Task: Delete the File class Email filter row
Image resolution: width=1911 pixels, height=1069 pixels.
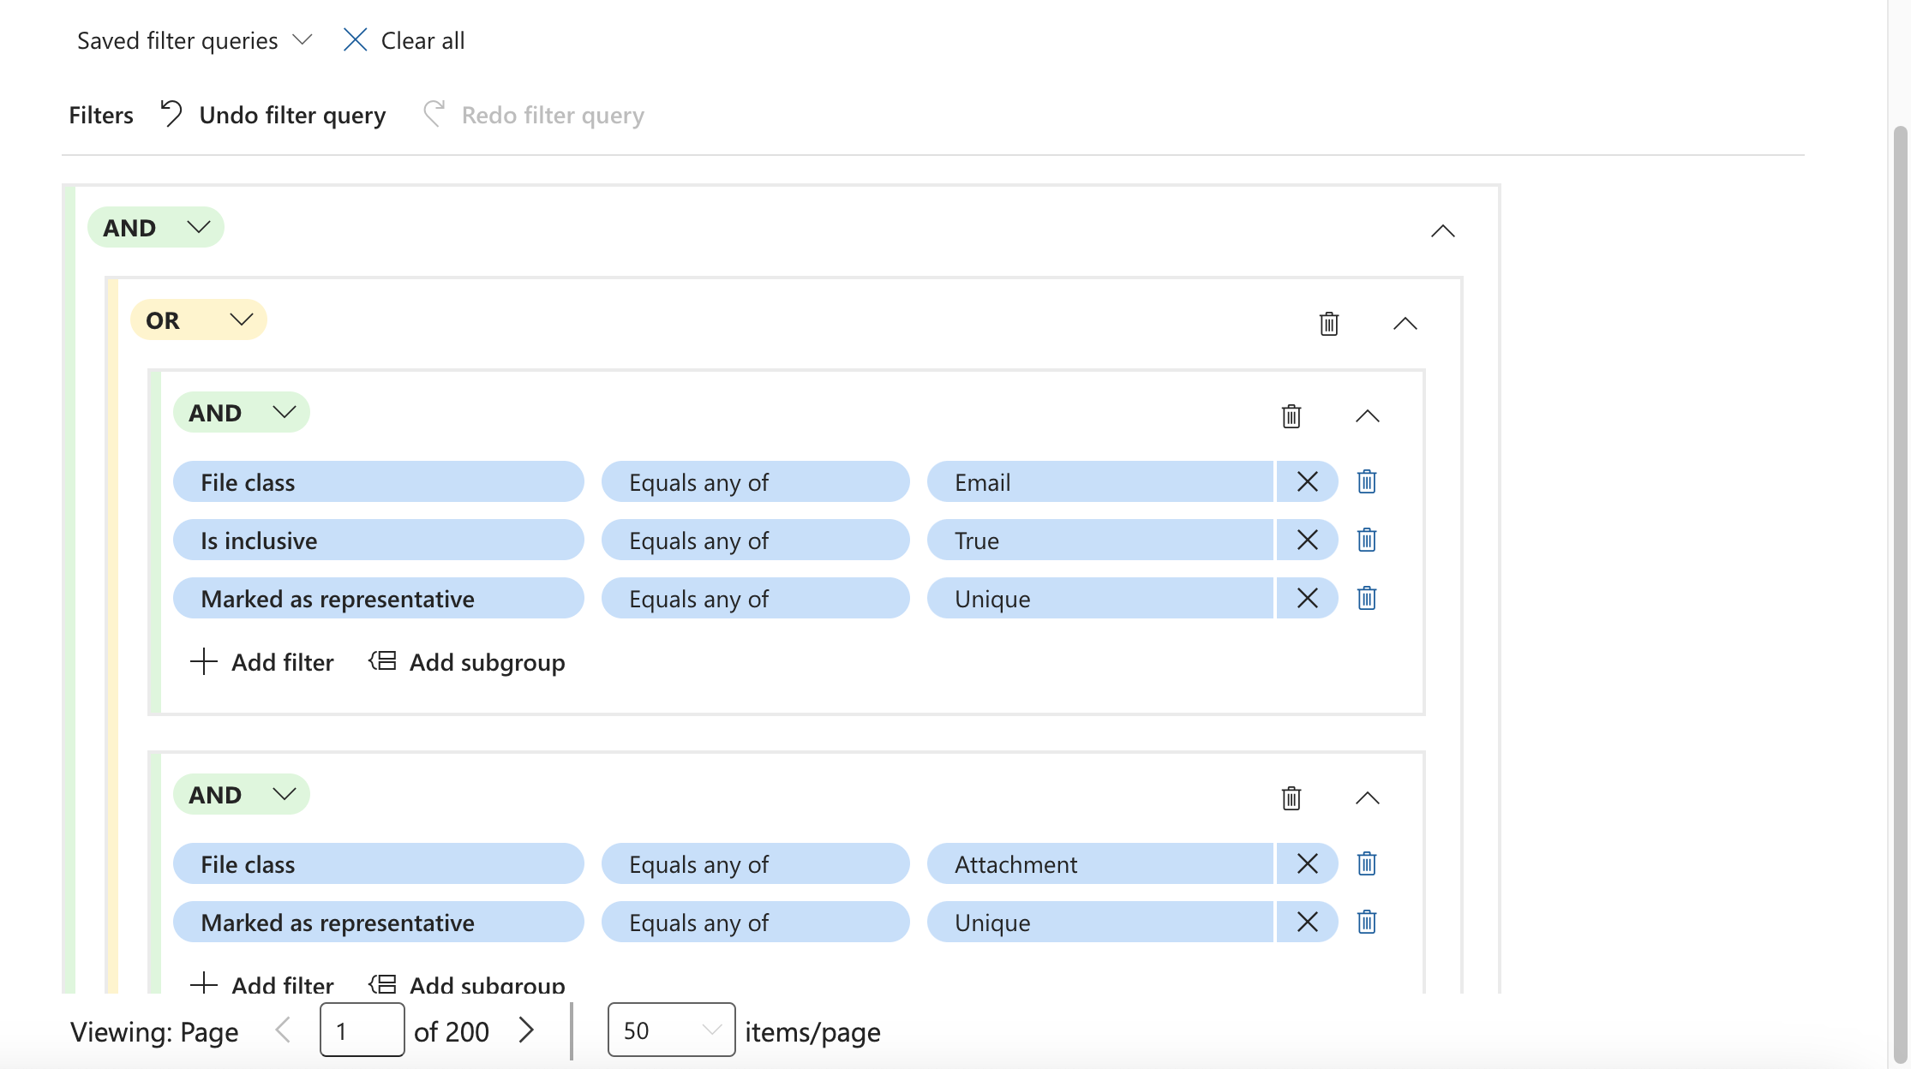Action: tap(1367, 482)
